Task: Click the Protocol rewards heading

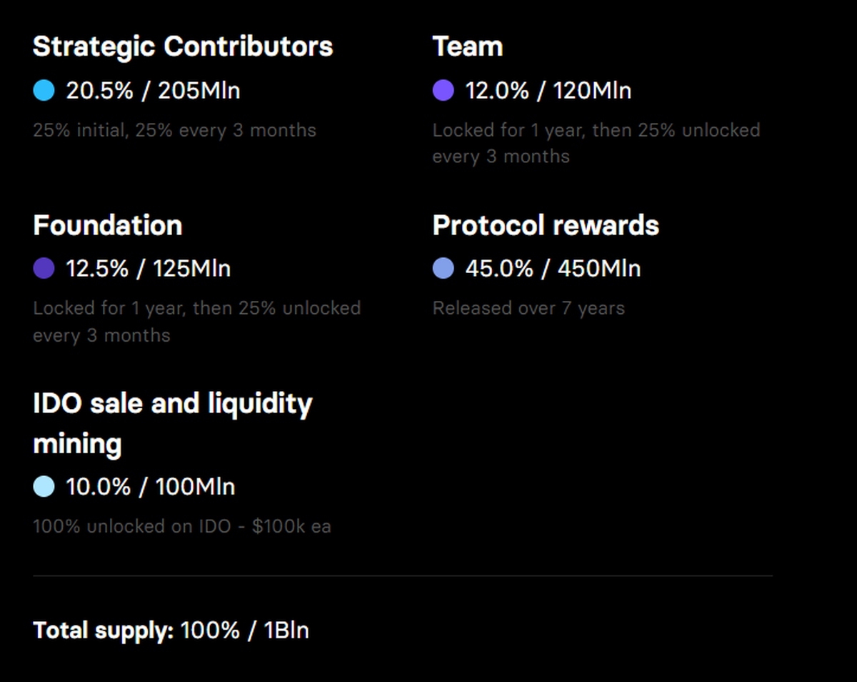Action: pyautogui.click(x=546, y=225)
